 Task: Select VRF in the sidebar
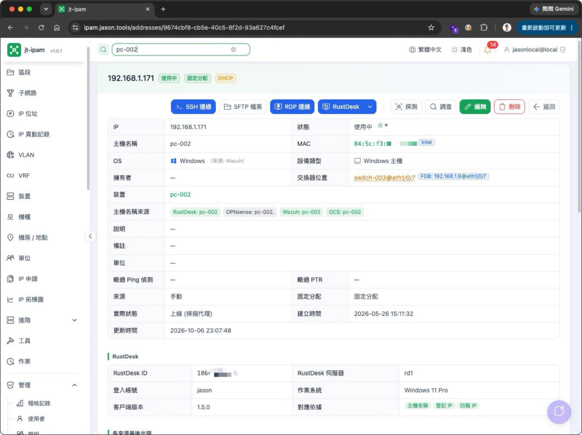pos(24,175)
